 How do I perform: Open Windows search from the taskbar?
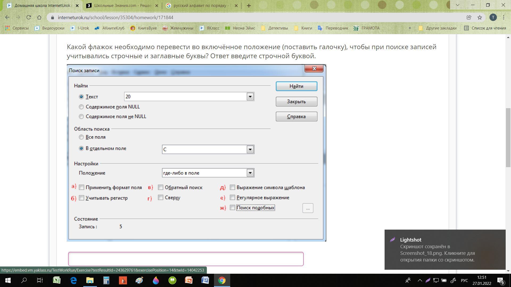(x=24, y=280)
